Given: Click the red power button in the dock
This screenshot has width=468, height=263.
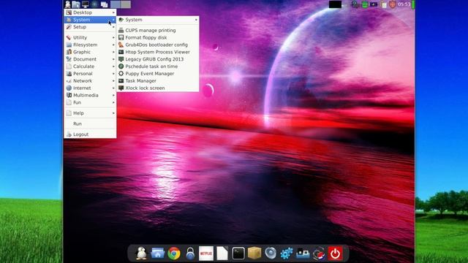Looking at the screenshot, I should 335,254.
